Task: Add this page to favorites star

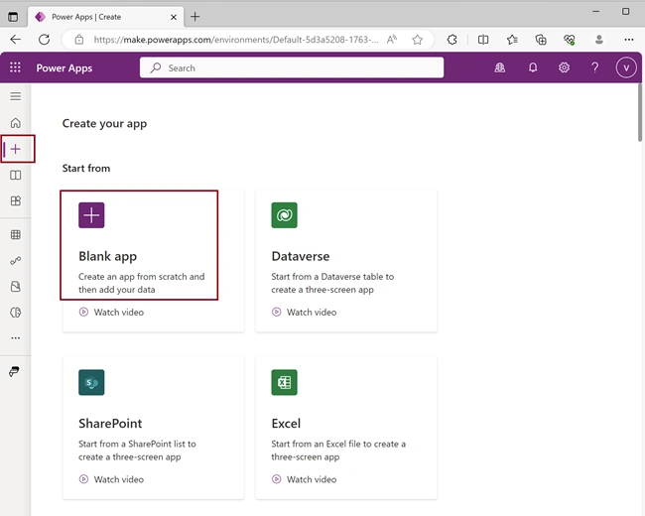Action: 418,40
